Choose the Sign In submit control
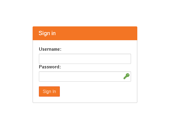The height and width of the screenshot is (135, 172). click(49, 91)
